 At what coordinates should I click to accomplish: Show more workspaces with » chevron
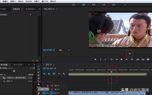[125, 5]
